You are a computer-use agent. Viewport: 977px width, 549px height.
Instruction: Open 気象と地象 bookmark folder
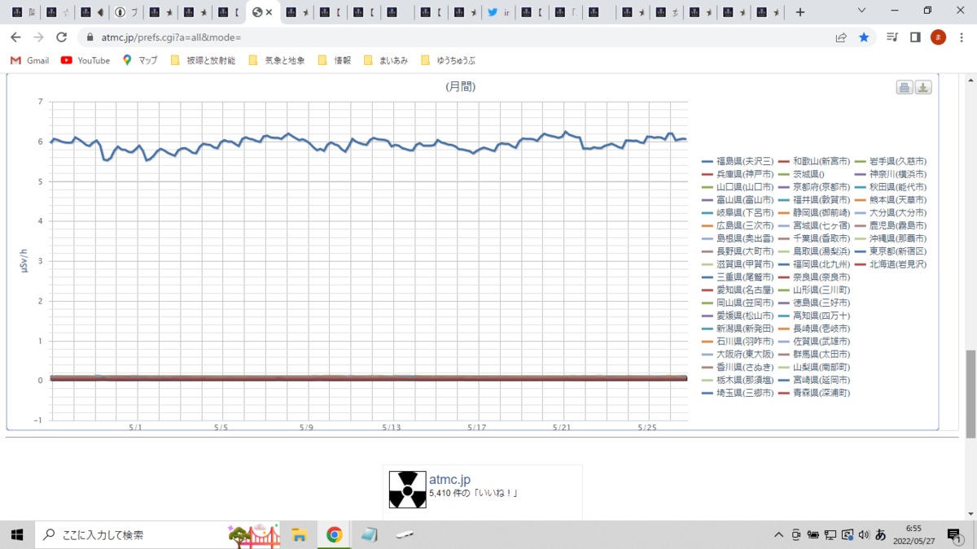tap(276, 60)
